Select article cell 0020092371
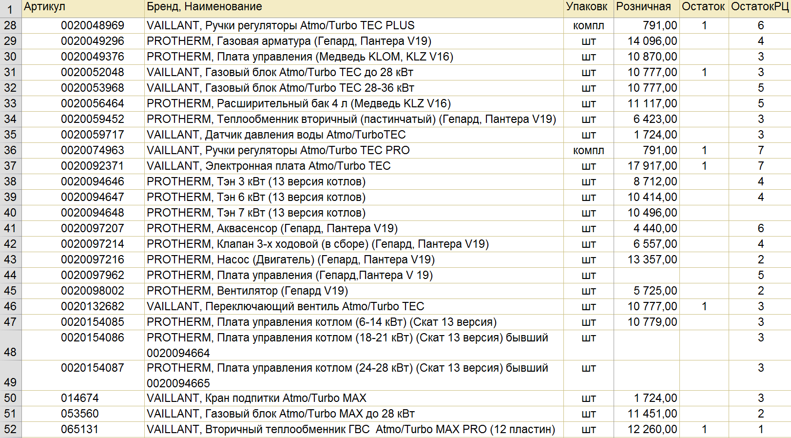The image size is (791, 438). [x=83, y=166]
